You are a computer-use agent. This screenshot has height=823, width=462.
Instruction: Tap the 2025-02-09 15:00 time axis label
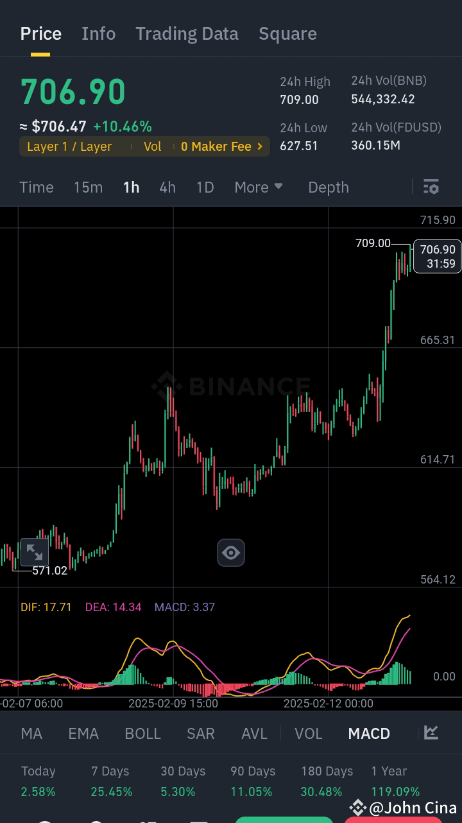(x=173, y=703)
